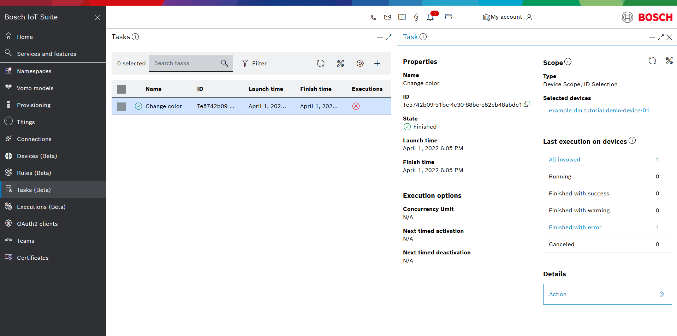Open Services and features
This screenshot has width=677, height=336.
53,54
